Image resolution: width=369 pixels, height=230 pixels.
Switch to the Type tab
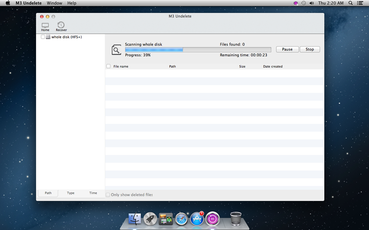point(71,193)
